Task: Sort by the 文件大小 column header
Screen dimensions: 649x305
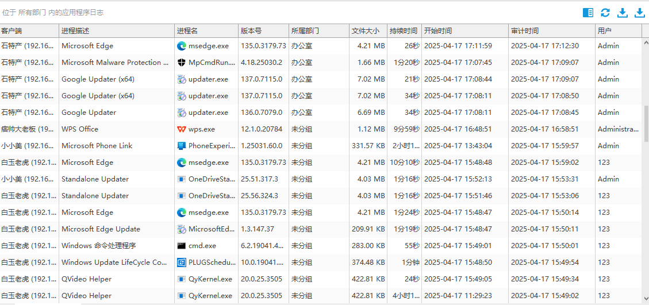Action: [x=368, y=31]
